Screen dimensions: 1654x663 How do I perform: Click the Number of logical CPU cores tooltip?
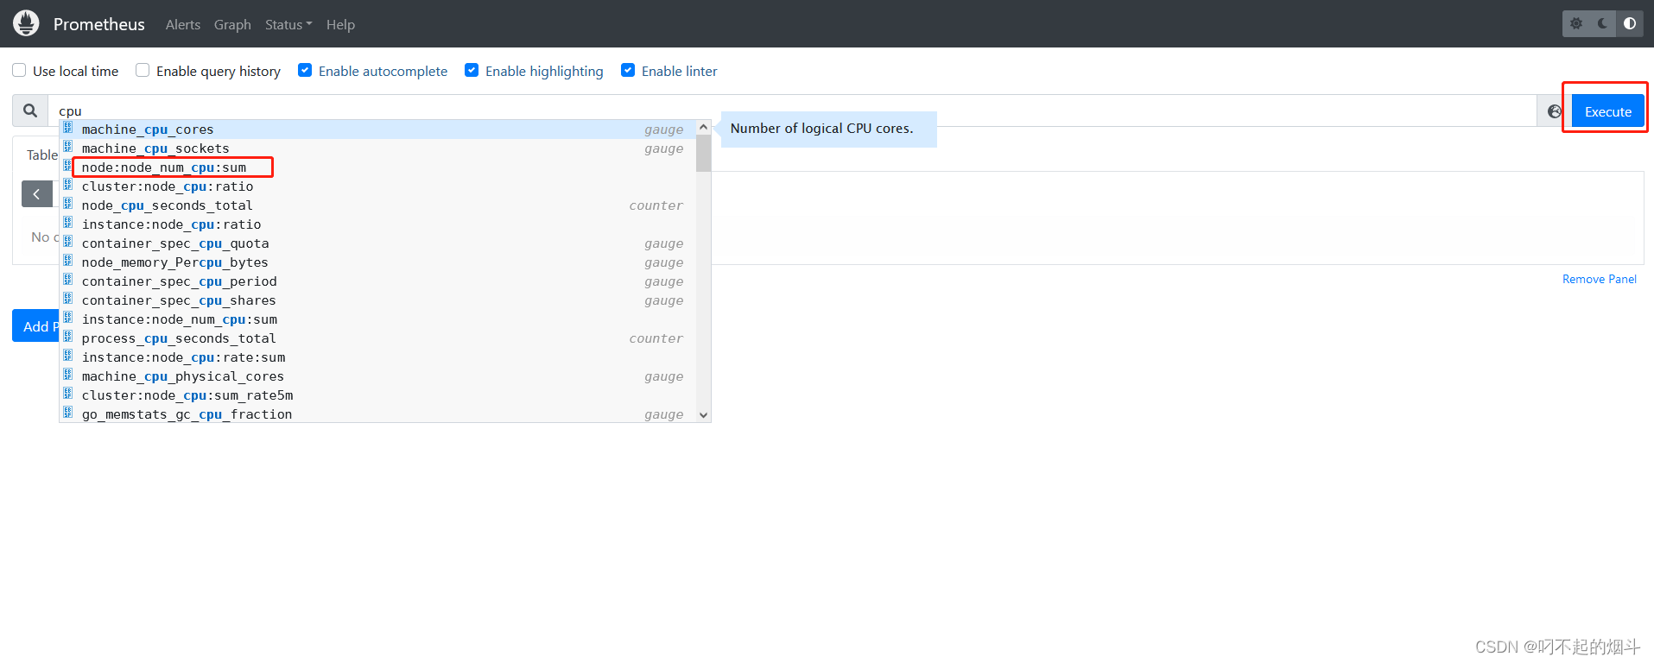tap(828, 129)
